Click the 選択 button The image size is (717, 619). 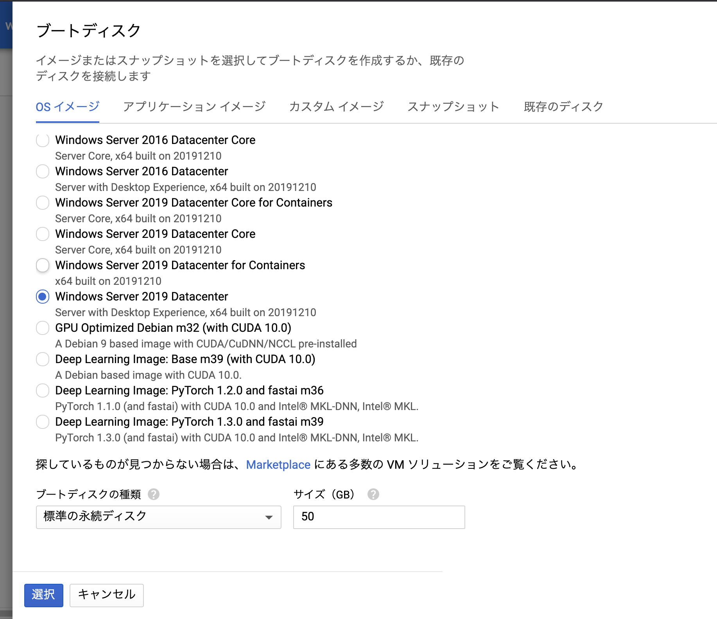coord(44,595)
